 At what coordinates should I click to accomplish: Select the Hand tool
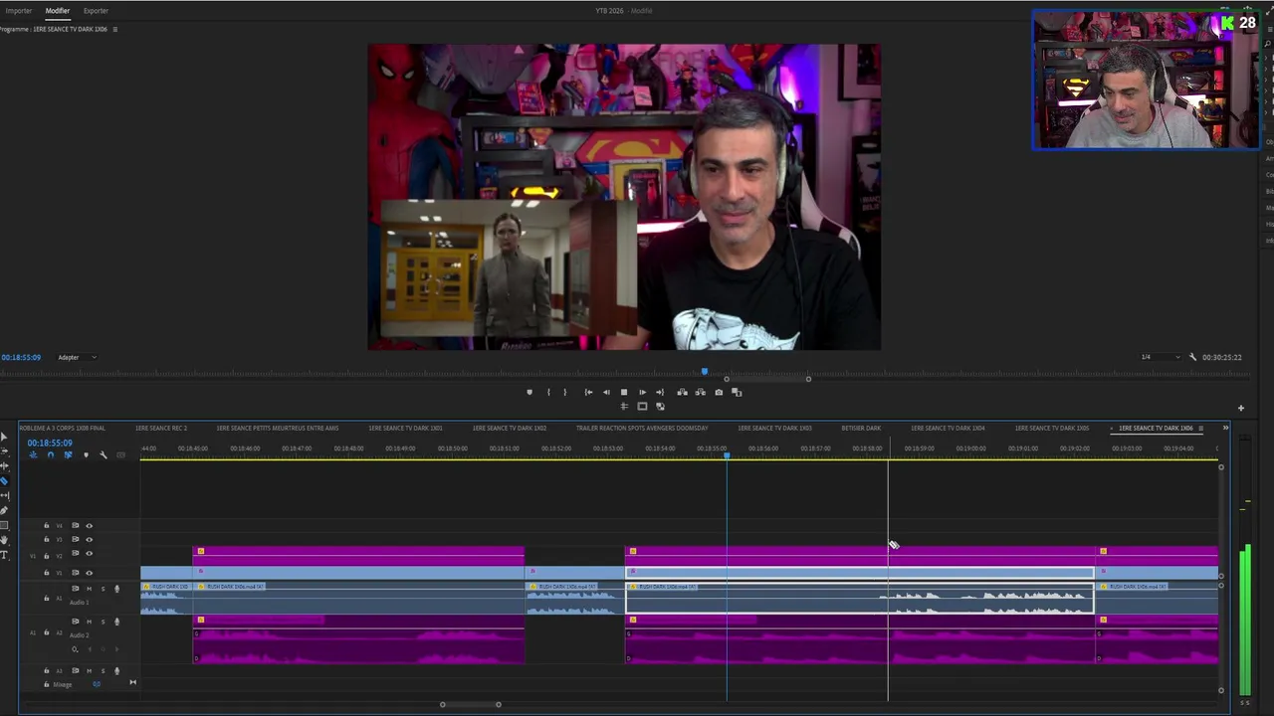(4, 540)
